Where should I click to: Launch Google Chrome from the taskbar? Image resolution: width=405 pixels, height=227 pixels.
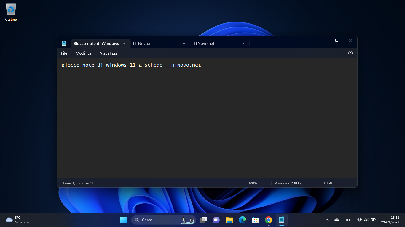[269, 220]
